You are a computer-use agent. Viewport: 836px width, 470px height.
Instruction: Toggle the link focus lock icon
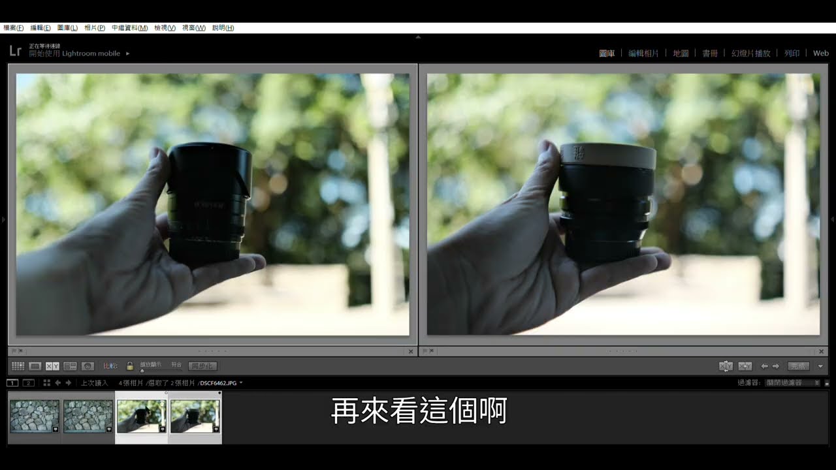[x=130, y=366]
